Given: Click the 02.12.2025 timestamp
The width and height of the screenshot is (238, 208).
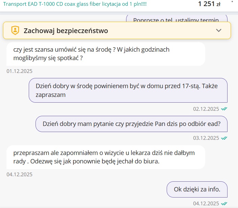Looking at the screenshot, I should click(x=206, y=109).
